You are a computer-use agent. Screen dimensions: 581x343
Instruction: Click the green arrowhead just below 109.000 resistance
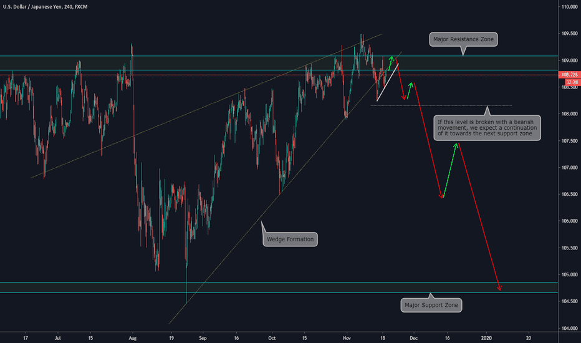click(x=391, y=58)
